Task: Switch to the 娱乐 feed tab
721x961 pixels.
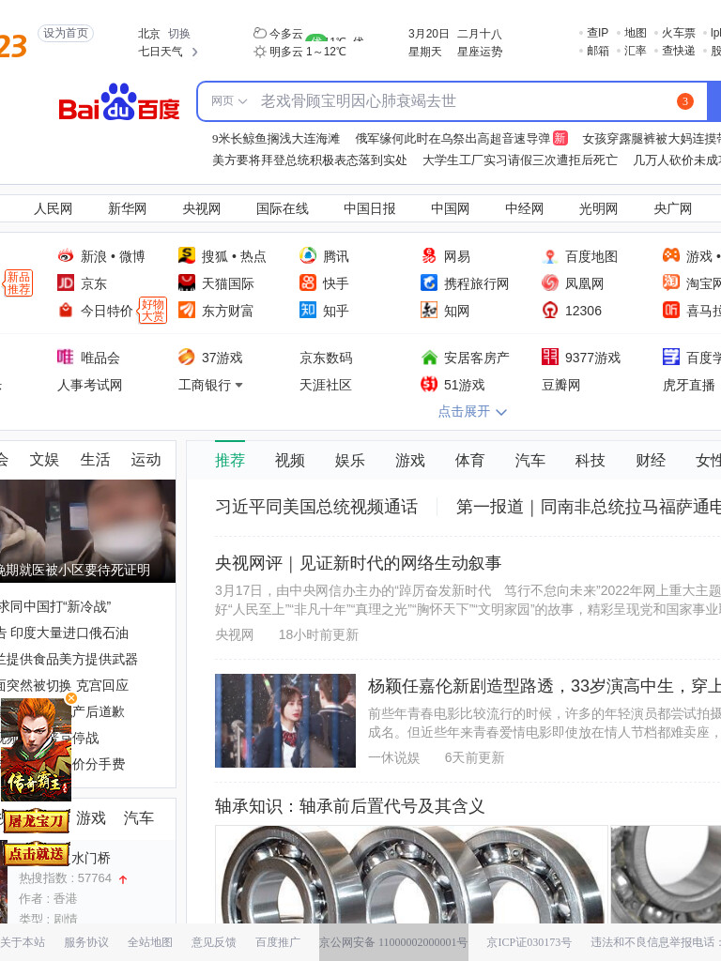Action: tap(350, 460)
